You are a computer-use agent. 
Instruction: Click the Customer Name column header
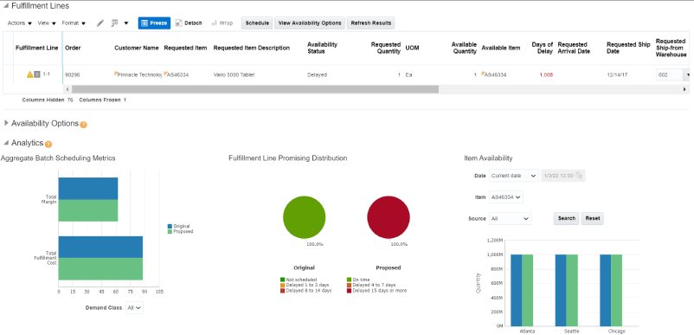pyautogui.click(x=137, y=48)
